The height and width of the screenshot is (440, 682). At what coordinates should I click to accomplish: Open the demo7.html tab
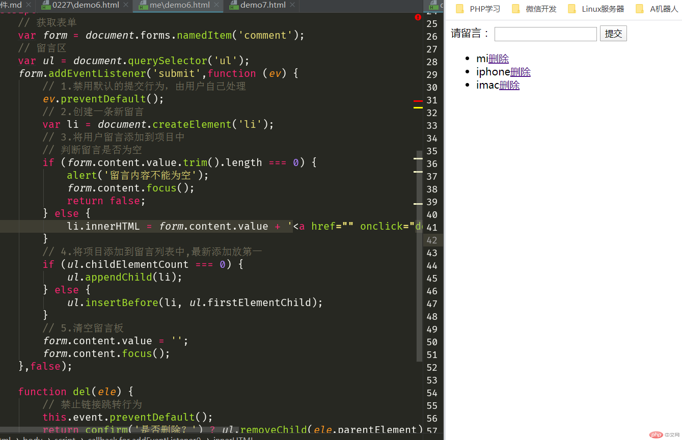tap(263, 6)
